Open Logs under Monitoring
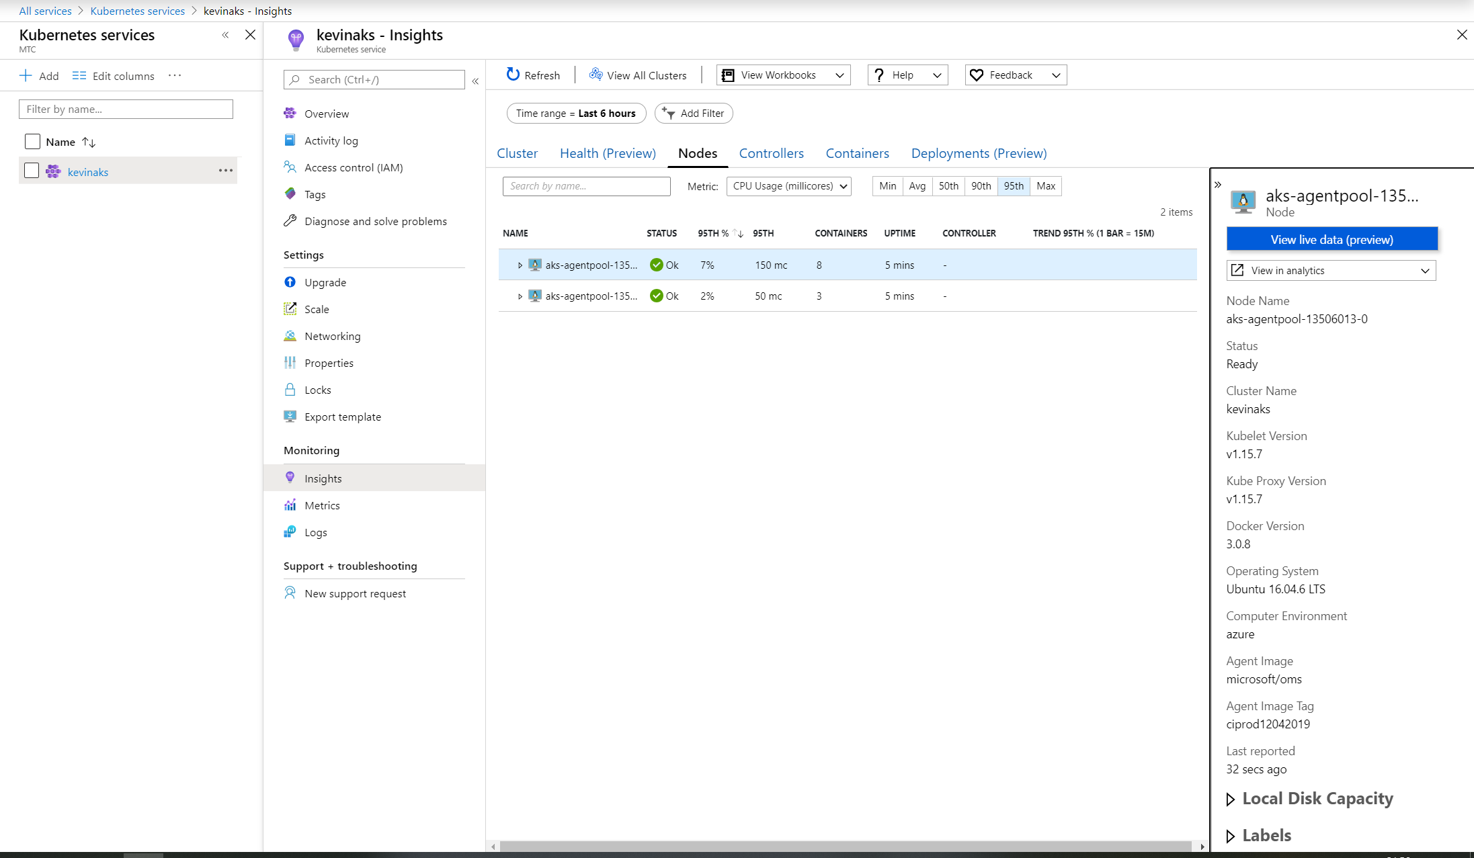 tap(315, 532)
